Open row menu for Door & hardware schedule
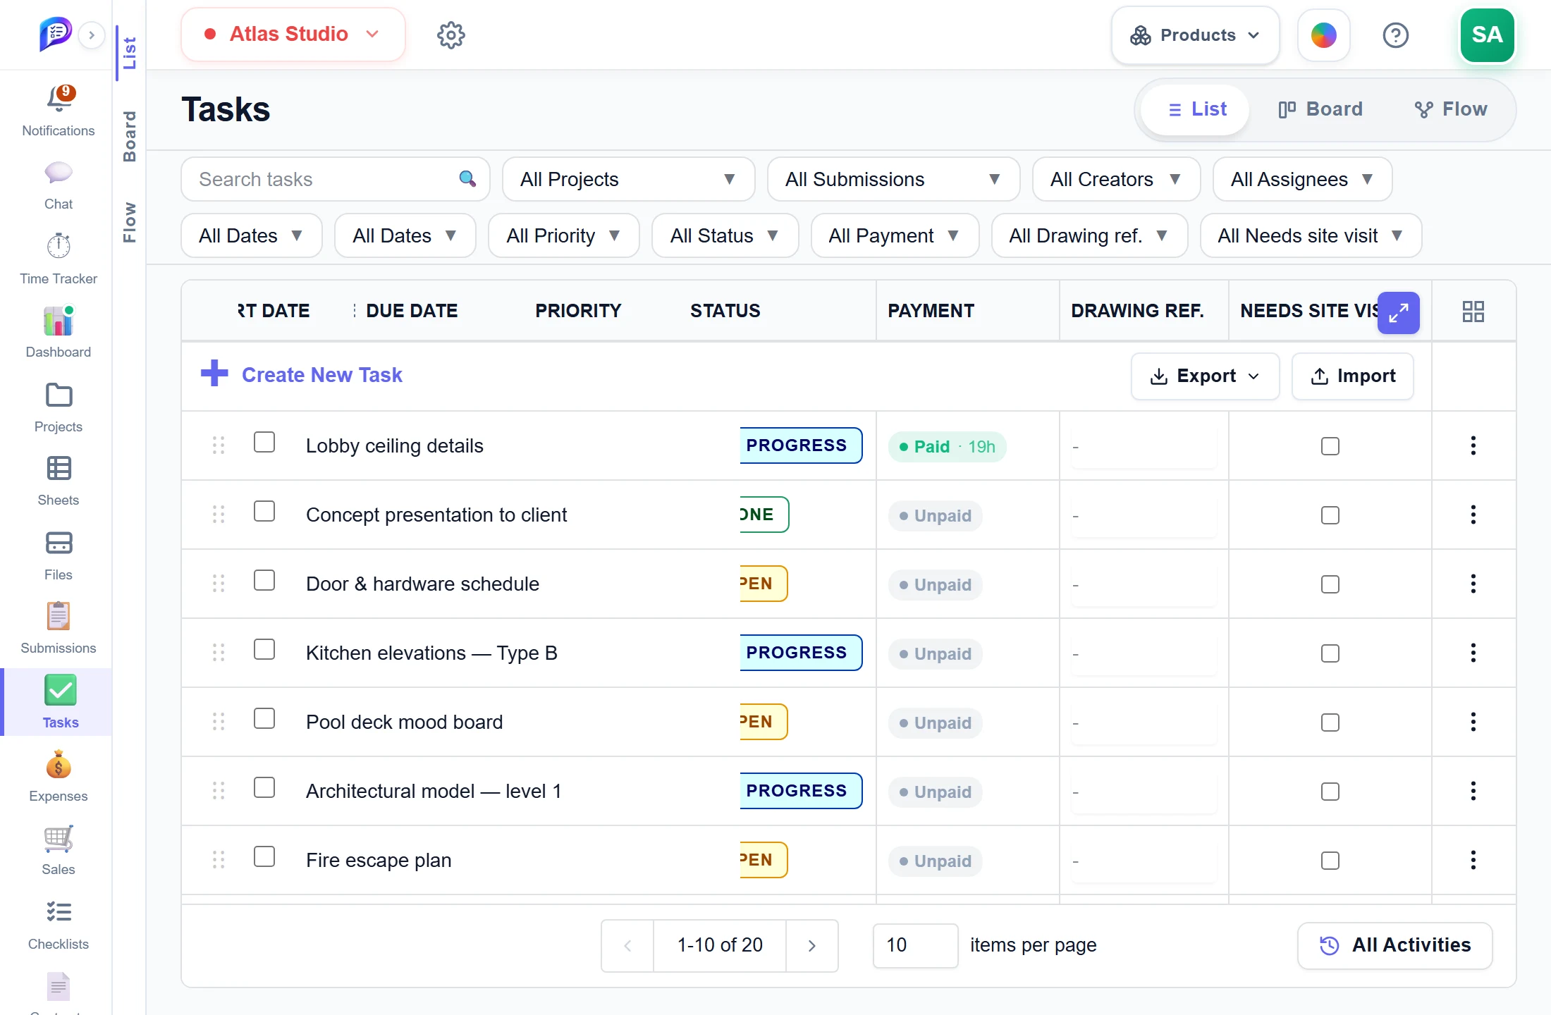The image size is (1551, 1015). pos(1473,584)
